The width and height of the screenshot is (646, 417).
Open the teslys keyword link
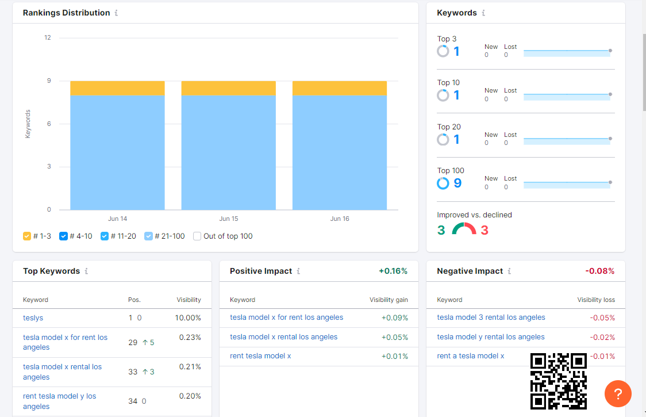[x=33, y=317]
